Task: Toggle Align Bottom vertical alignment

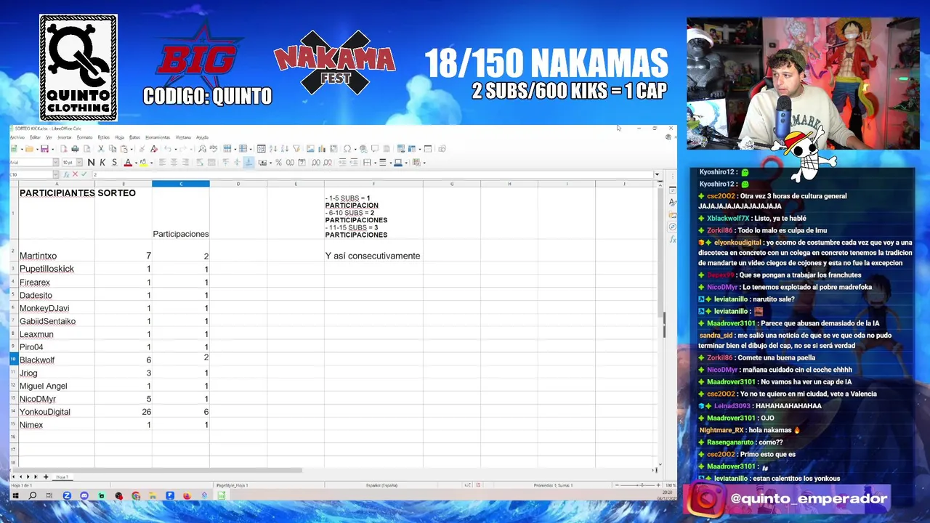Action: [248, 162]
